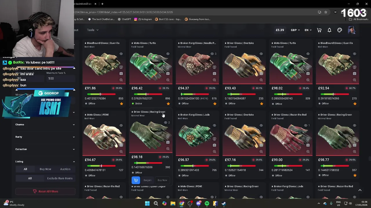Zoom into the Needle Point £94.37 gloves
371x208 pixels.
click(x=214, y=80)
